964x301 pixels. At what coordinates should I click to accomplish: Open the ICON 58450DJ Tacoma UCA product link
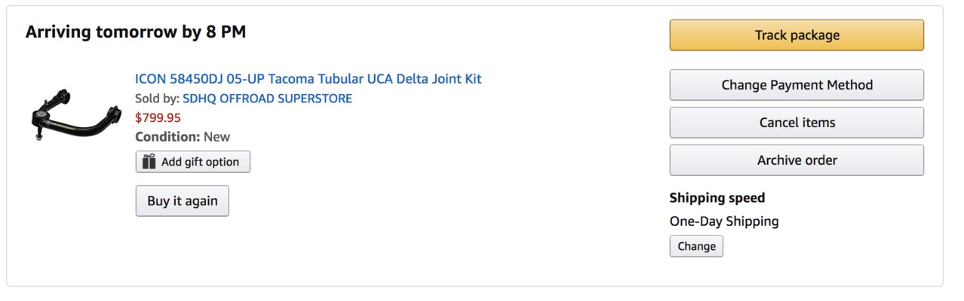tap(308, 78)
